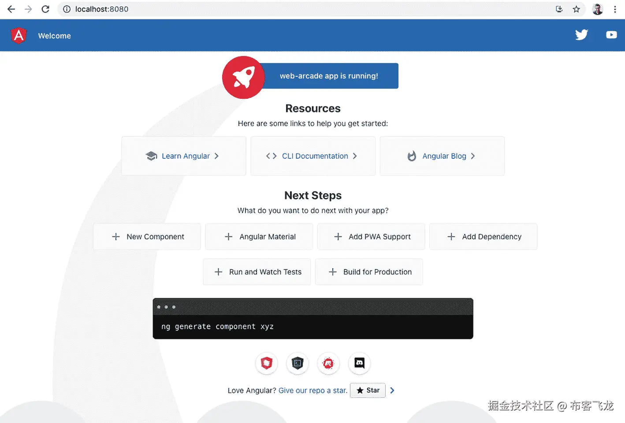Click the install app icon in address bar
625x423 pixels.
point(559,9)
